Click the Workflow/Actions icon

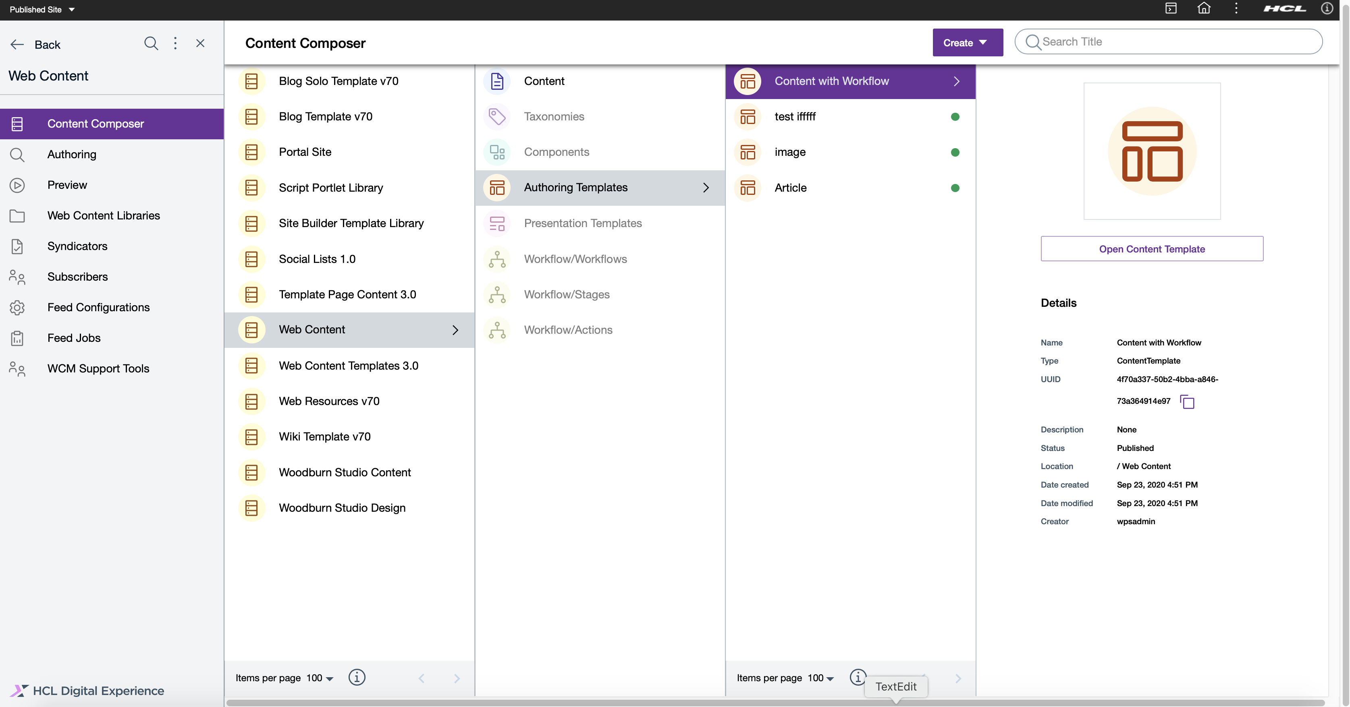tap(497, 331)
